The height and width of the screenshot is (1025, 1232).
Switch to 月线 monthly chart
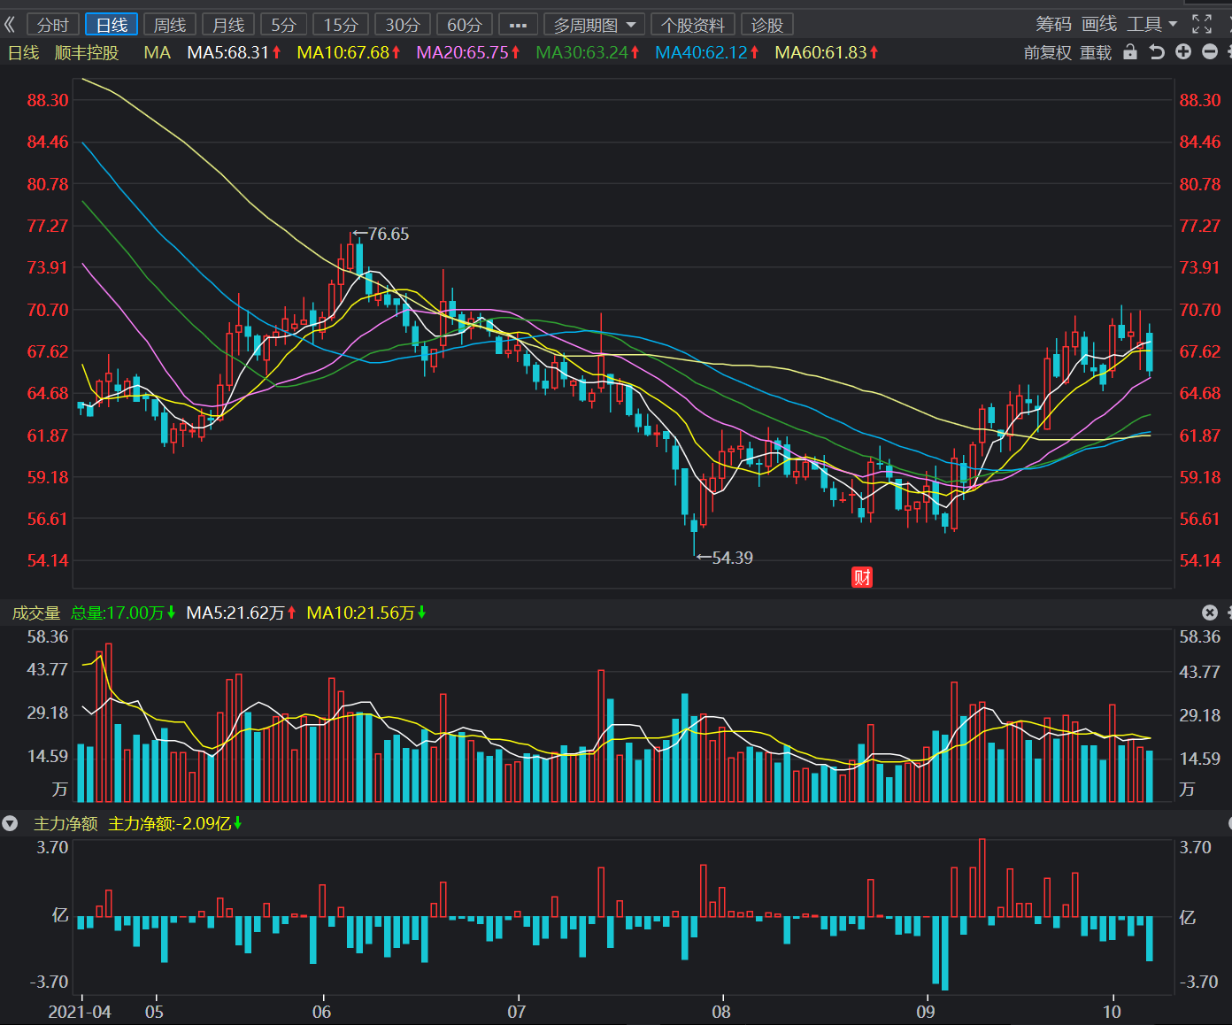pyautogui.click(x=228, y=25)
